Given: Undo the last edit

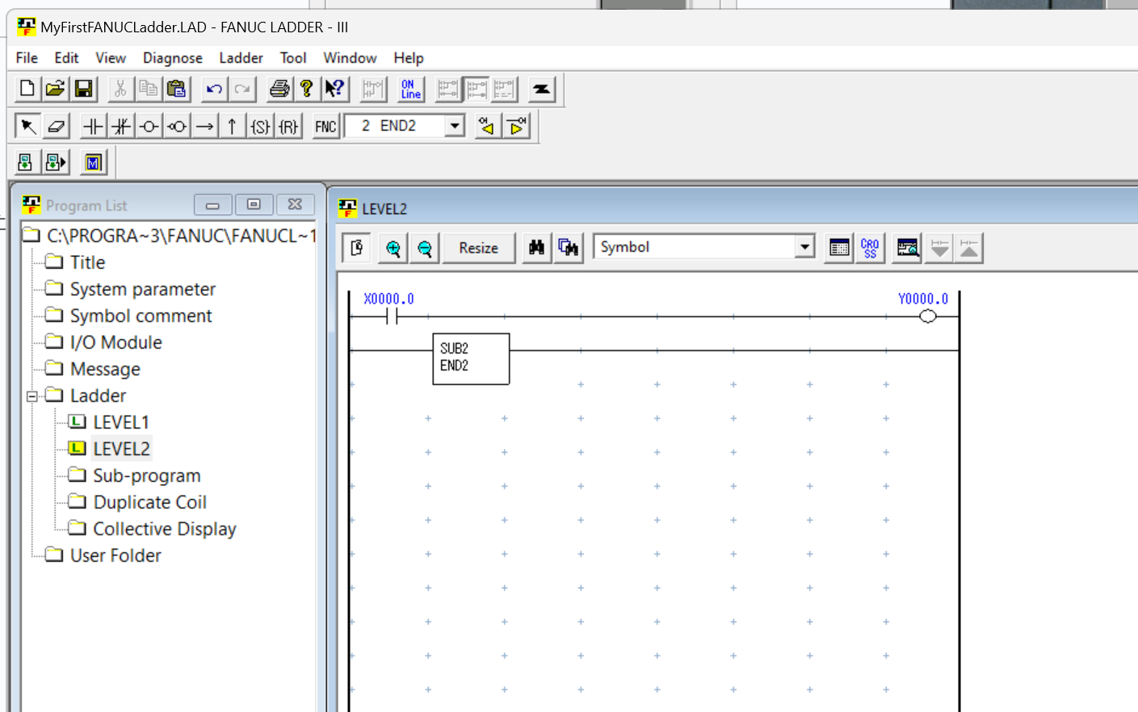Looking at the screenshot, I should coord(214,89).
